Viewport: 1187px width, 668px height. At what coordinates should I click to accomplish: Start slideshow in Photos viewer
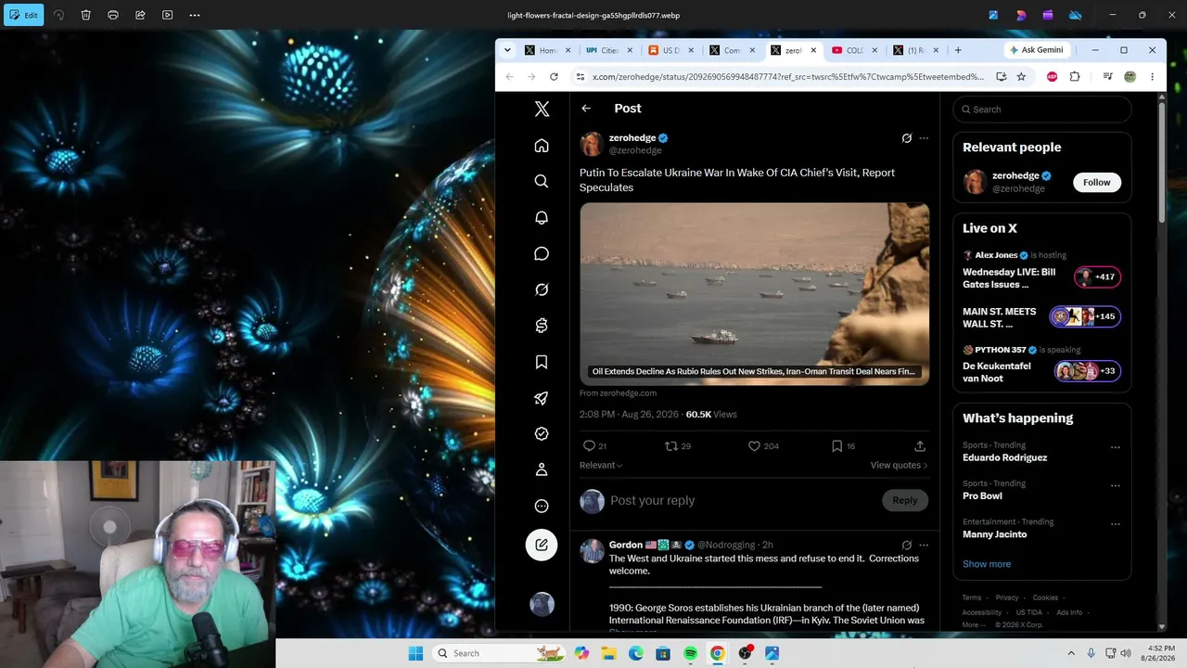point(168,15)
